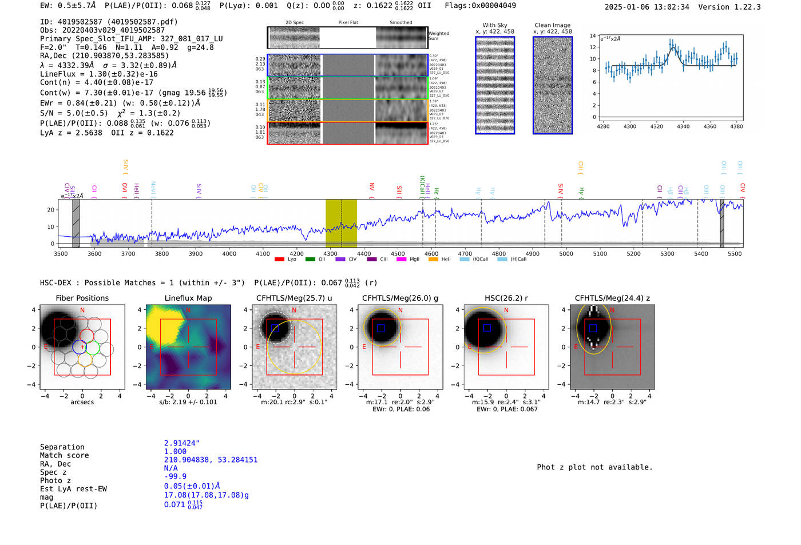Click the orange HeII legend swatch
The height and width of the screenshot is (545, 801).
[x=433, y=260]
